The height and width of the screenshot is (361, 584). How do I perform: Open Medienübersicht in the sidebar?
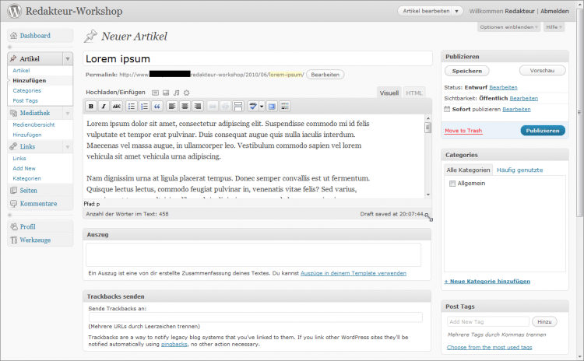tap(33, 124)
